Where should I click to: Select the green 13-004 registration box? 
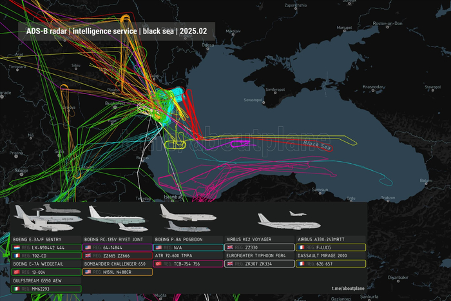coord(46,272)
